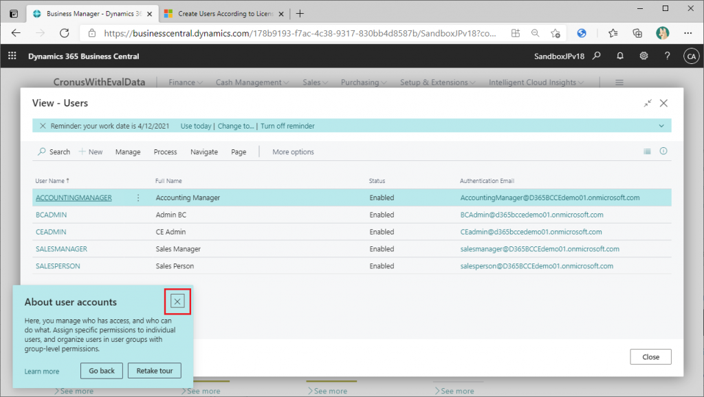The image size is (704, 397).
Task: Open the Process menu
Action: (165, 152)
